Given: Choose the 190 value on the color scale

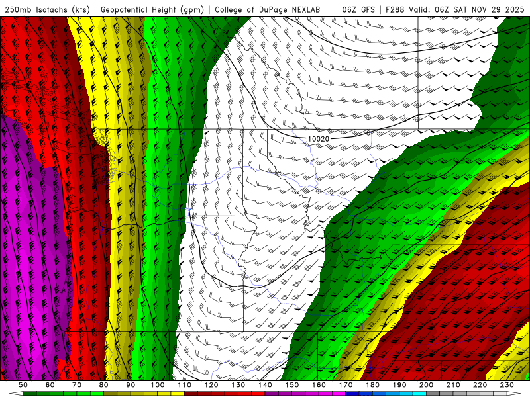Looking at the screenshot, I should point(399,385).
